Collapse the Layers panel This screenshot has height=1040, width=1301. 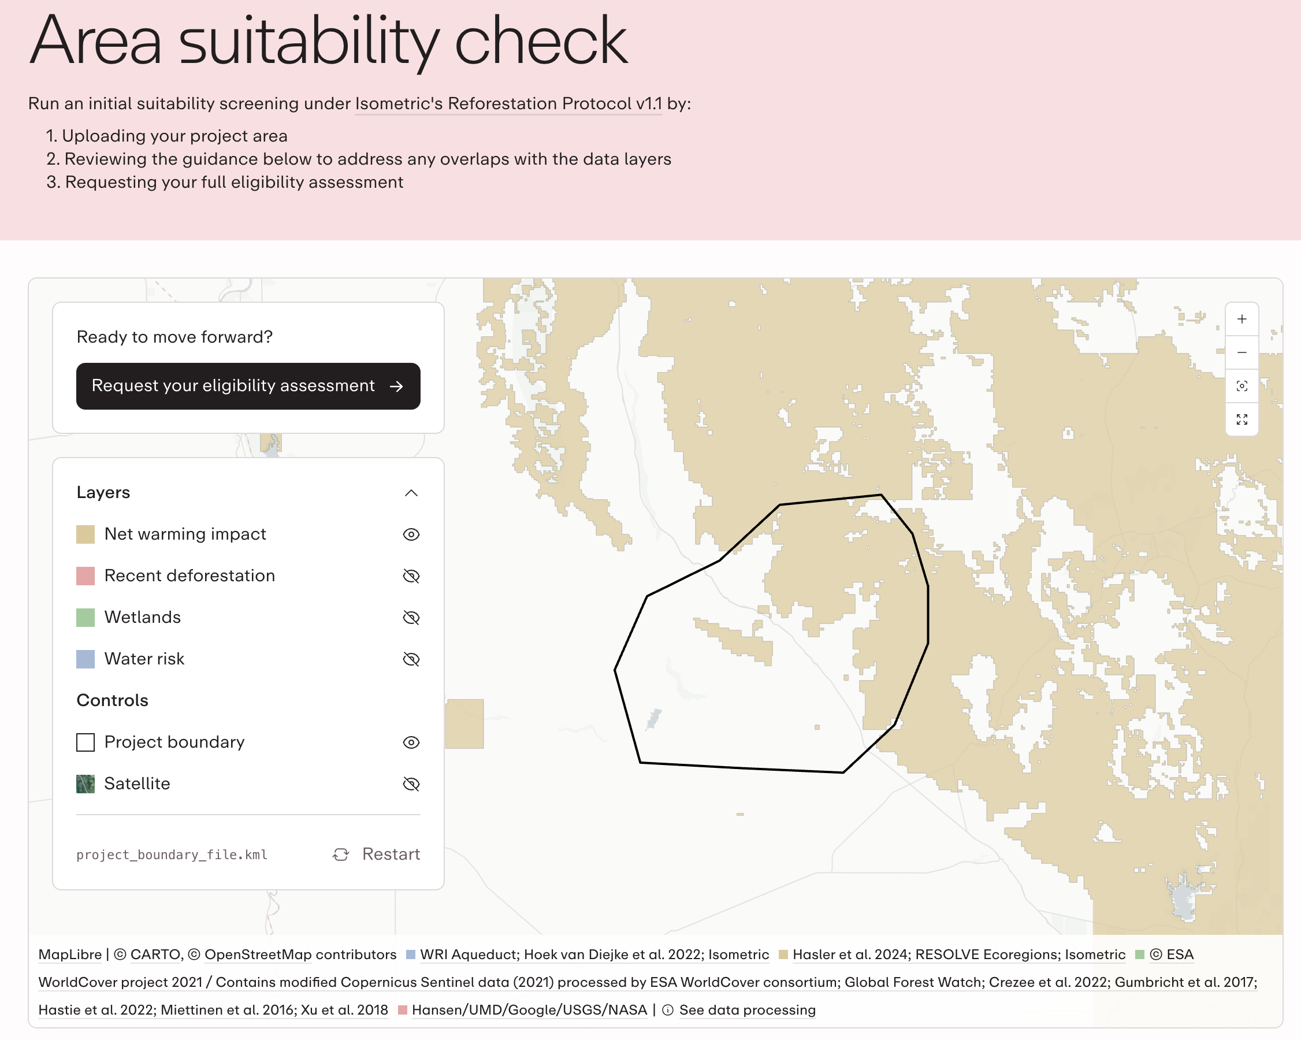411,493
